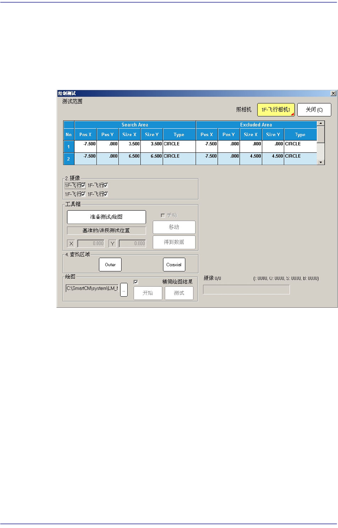Click the 开始 button
The width and height of the screenshot is (338, 528).
point(148,293)
